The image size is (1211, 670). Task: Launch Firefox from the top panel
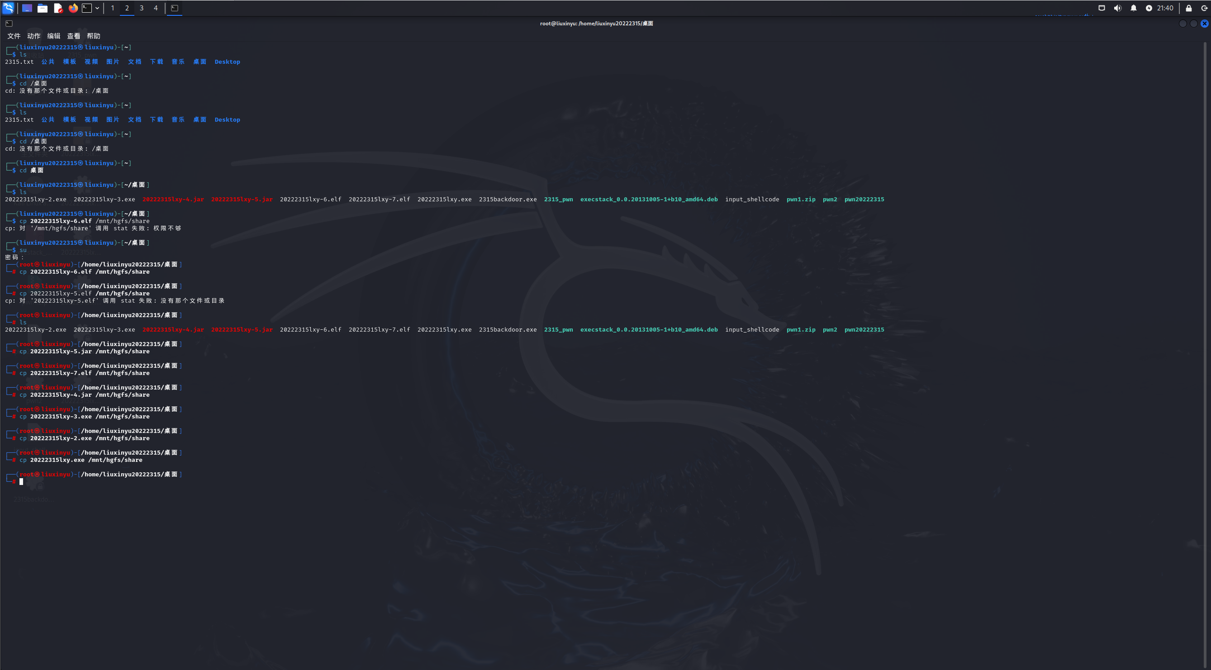(73, 8)
